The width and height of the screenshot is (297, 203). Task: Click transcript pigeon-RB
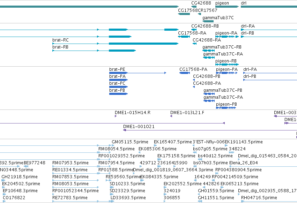pos(226,61)
